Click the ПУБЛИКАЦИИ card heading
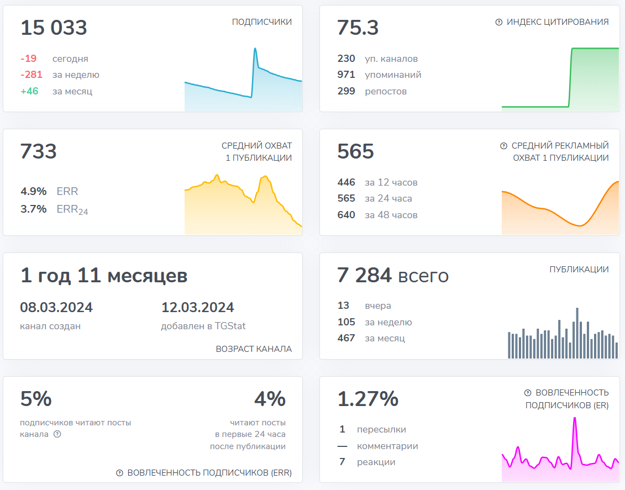This screenshot has width=625, height=490. click(579, 270)
